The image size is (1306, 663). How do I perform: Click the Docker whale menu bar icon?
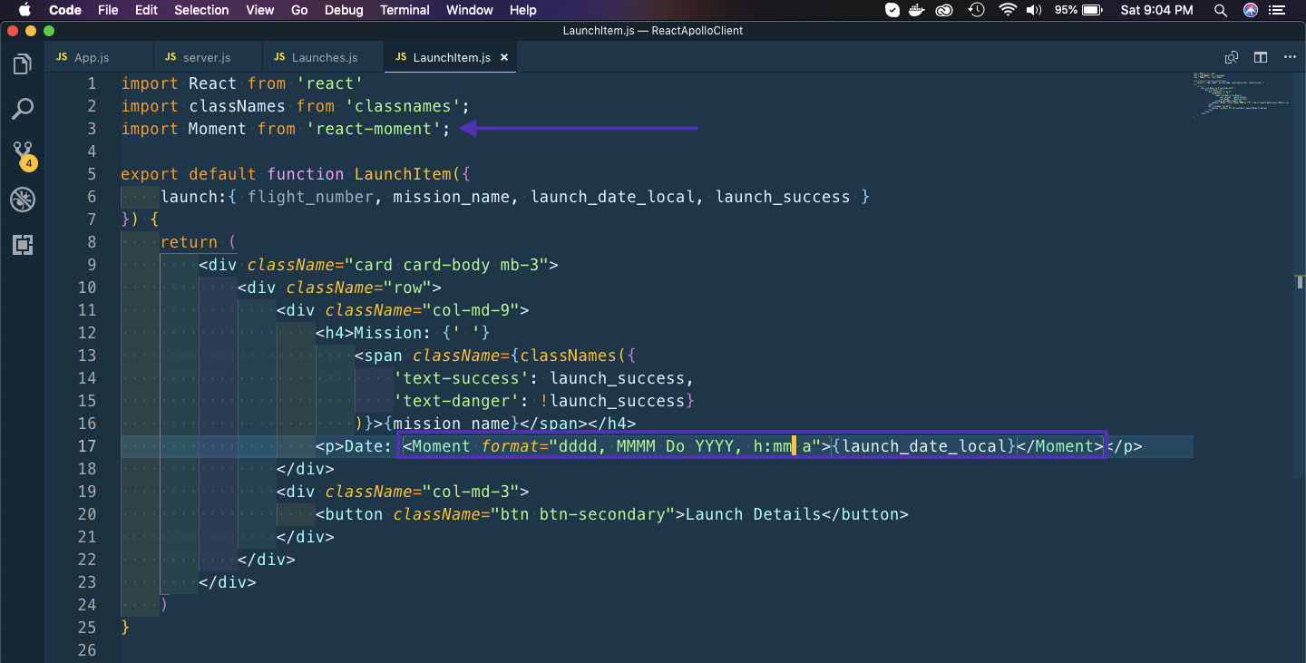[x=919, y=10]
